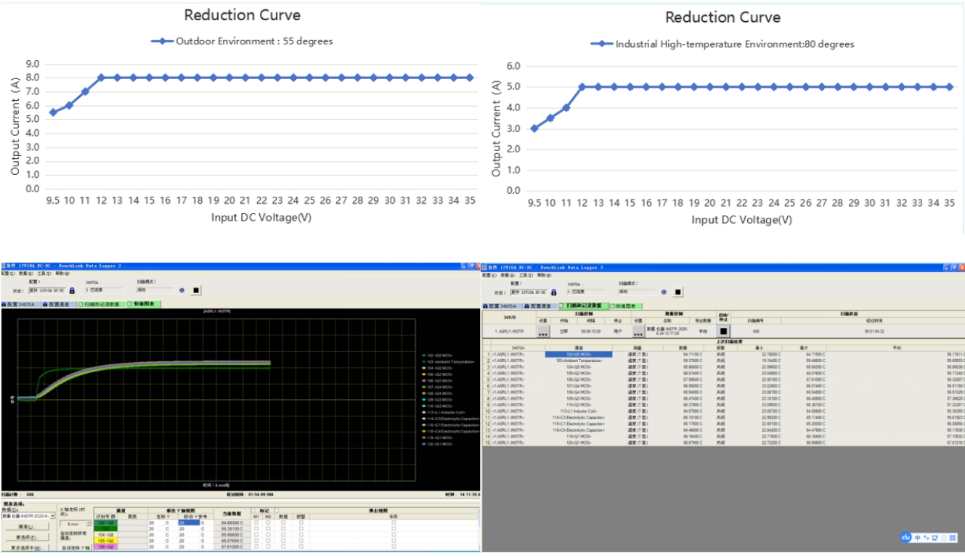Tick the M2 checkbox for channel 105 row

(268, 541)
